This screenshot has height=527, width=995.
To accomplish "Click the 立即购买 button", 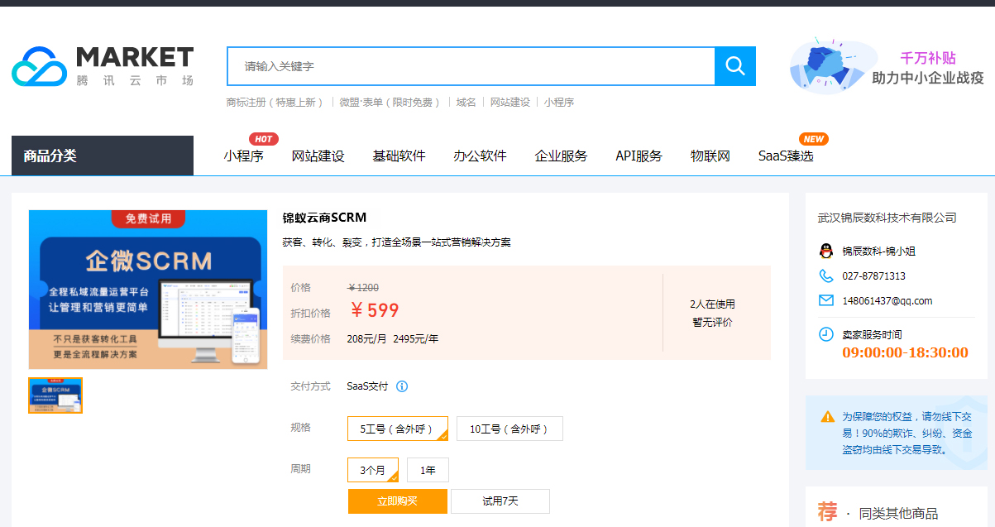I will point(398,501).
